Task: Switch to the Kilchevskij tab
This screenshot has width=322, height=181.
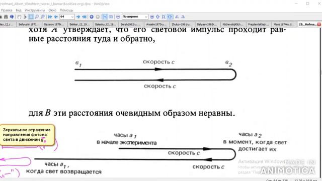Action: (x=233, y=24)
